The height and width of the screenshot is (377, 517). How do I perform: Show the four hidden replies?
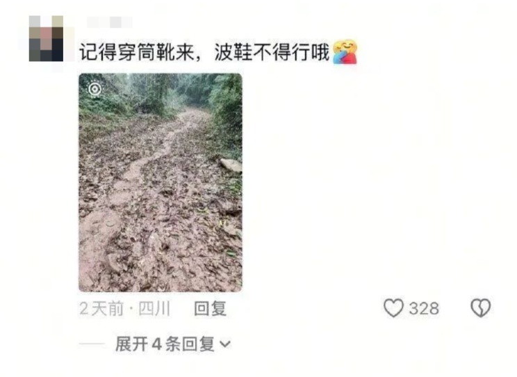(x=173, y=344)
